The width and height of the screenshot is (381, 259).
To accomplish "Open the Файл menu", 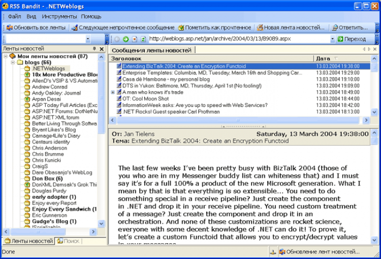I will tap(14, 17).
